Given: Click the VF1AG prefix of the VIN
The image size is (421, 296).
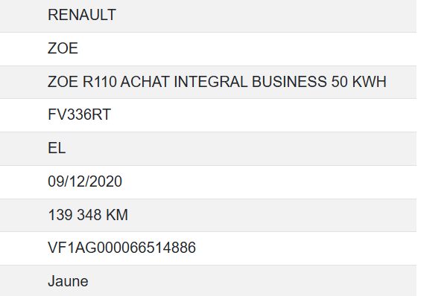Looking at the screenshot, I should 72,248.
